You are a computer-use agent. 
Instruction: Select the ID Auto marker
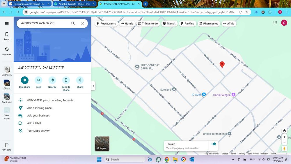pyautogui.click(x=204, y=95)
